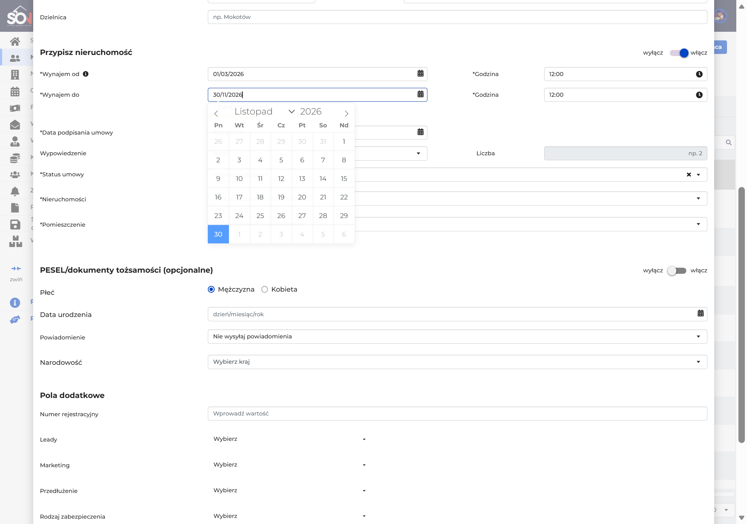This screenshot has height=524, width=747.
Task: Click the clock icon for Wynajem od Godzina
Action: [699, 74]
